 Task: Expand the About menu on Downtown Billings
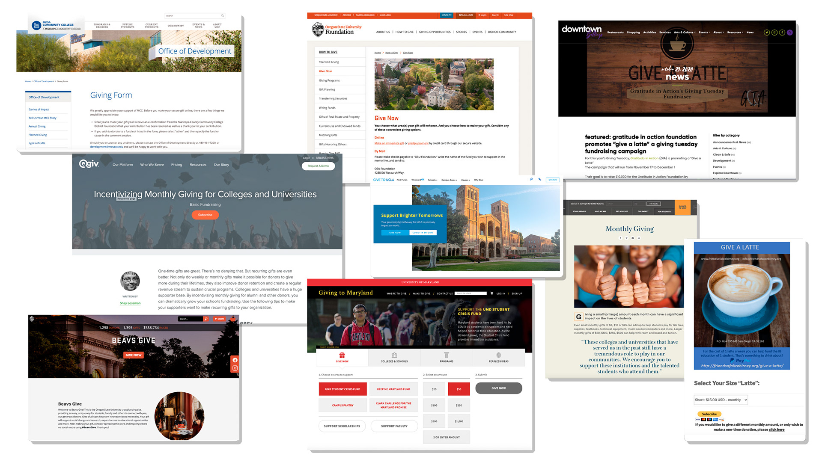[718, 33]
